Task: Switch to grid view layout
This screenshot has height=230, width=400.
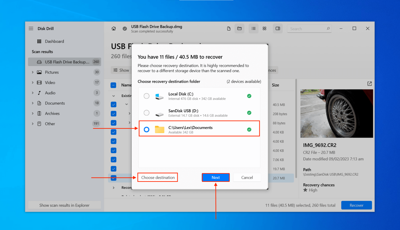Action: [264, 28]
